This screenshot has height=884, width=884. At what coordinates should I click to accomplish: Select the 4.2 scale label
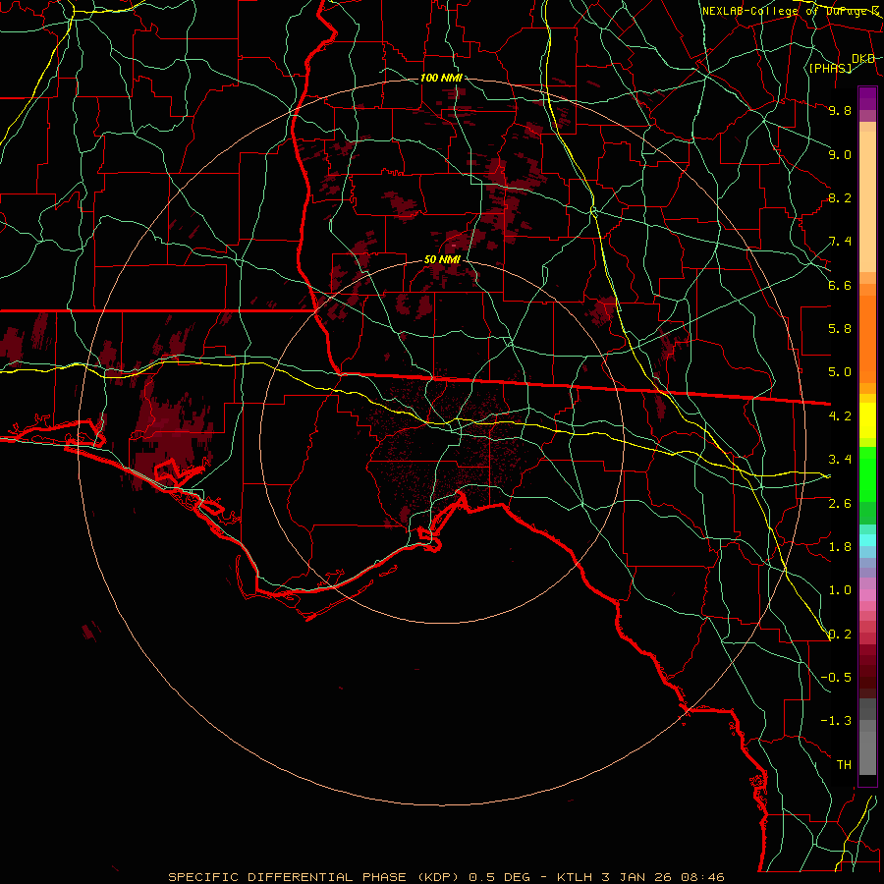coord(840,416)
